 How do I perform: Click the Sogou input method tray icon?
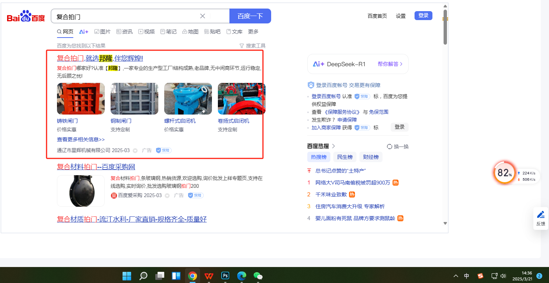click(480, 276)
